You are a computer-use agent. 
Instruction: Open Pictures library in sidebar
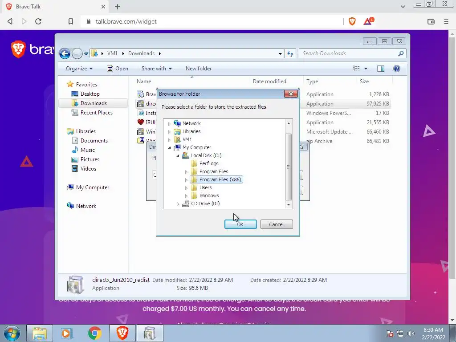(x=90, y=159)
